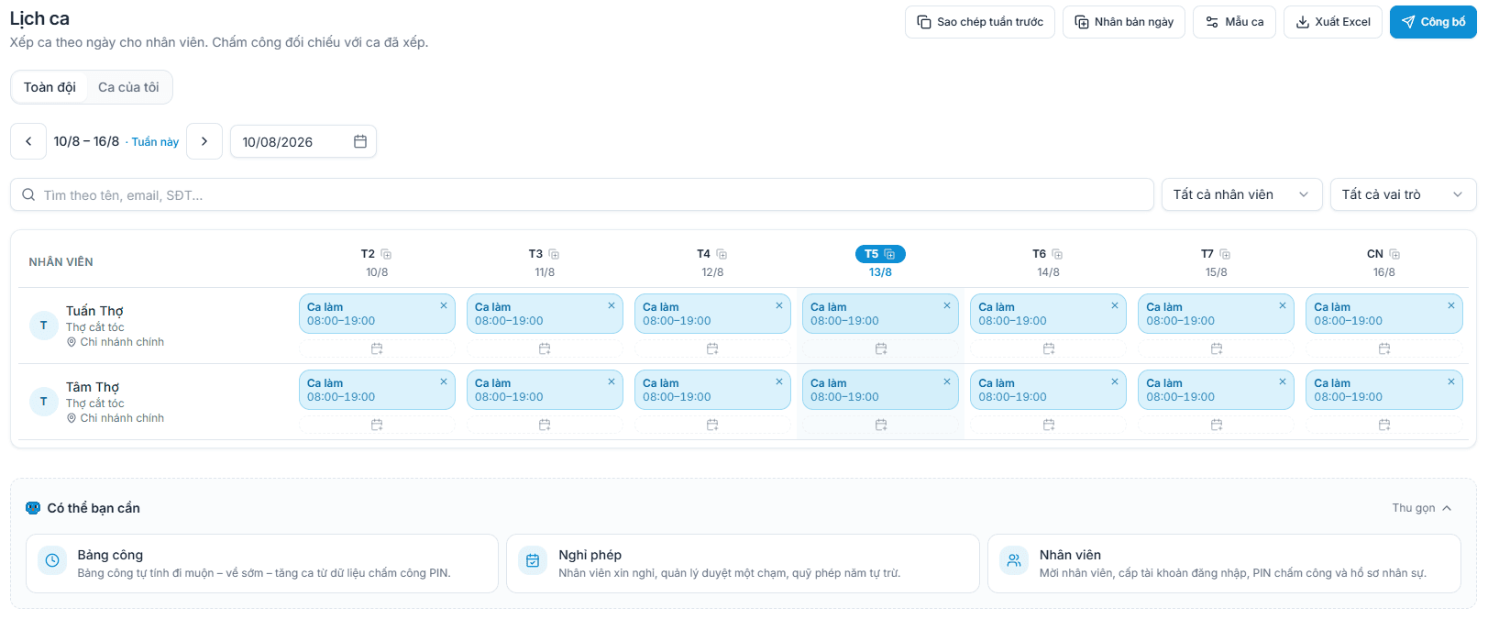Collapse suggestions with Thu gọn
Screen dimensions: 1488x619
point(1421,508)
